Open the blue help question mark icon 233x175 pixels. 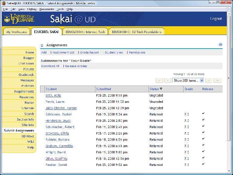point(220,44)
